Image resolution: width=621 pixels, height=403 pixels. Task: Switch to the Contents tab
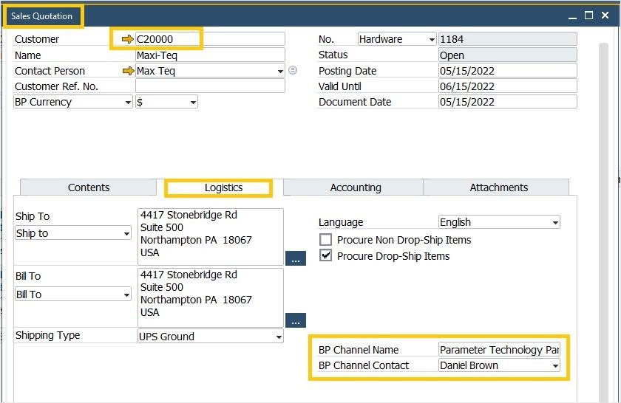click(89, 187)
